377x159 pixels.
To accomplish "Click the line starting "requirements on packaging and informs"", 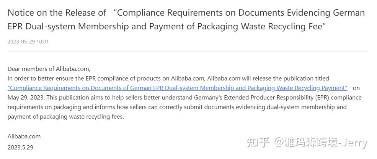I will (177, 107).
